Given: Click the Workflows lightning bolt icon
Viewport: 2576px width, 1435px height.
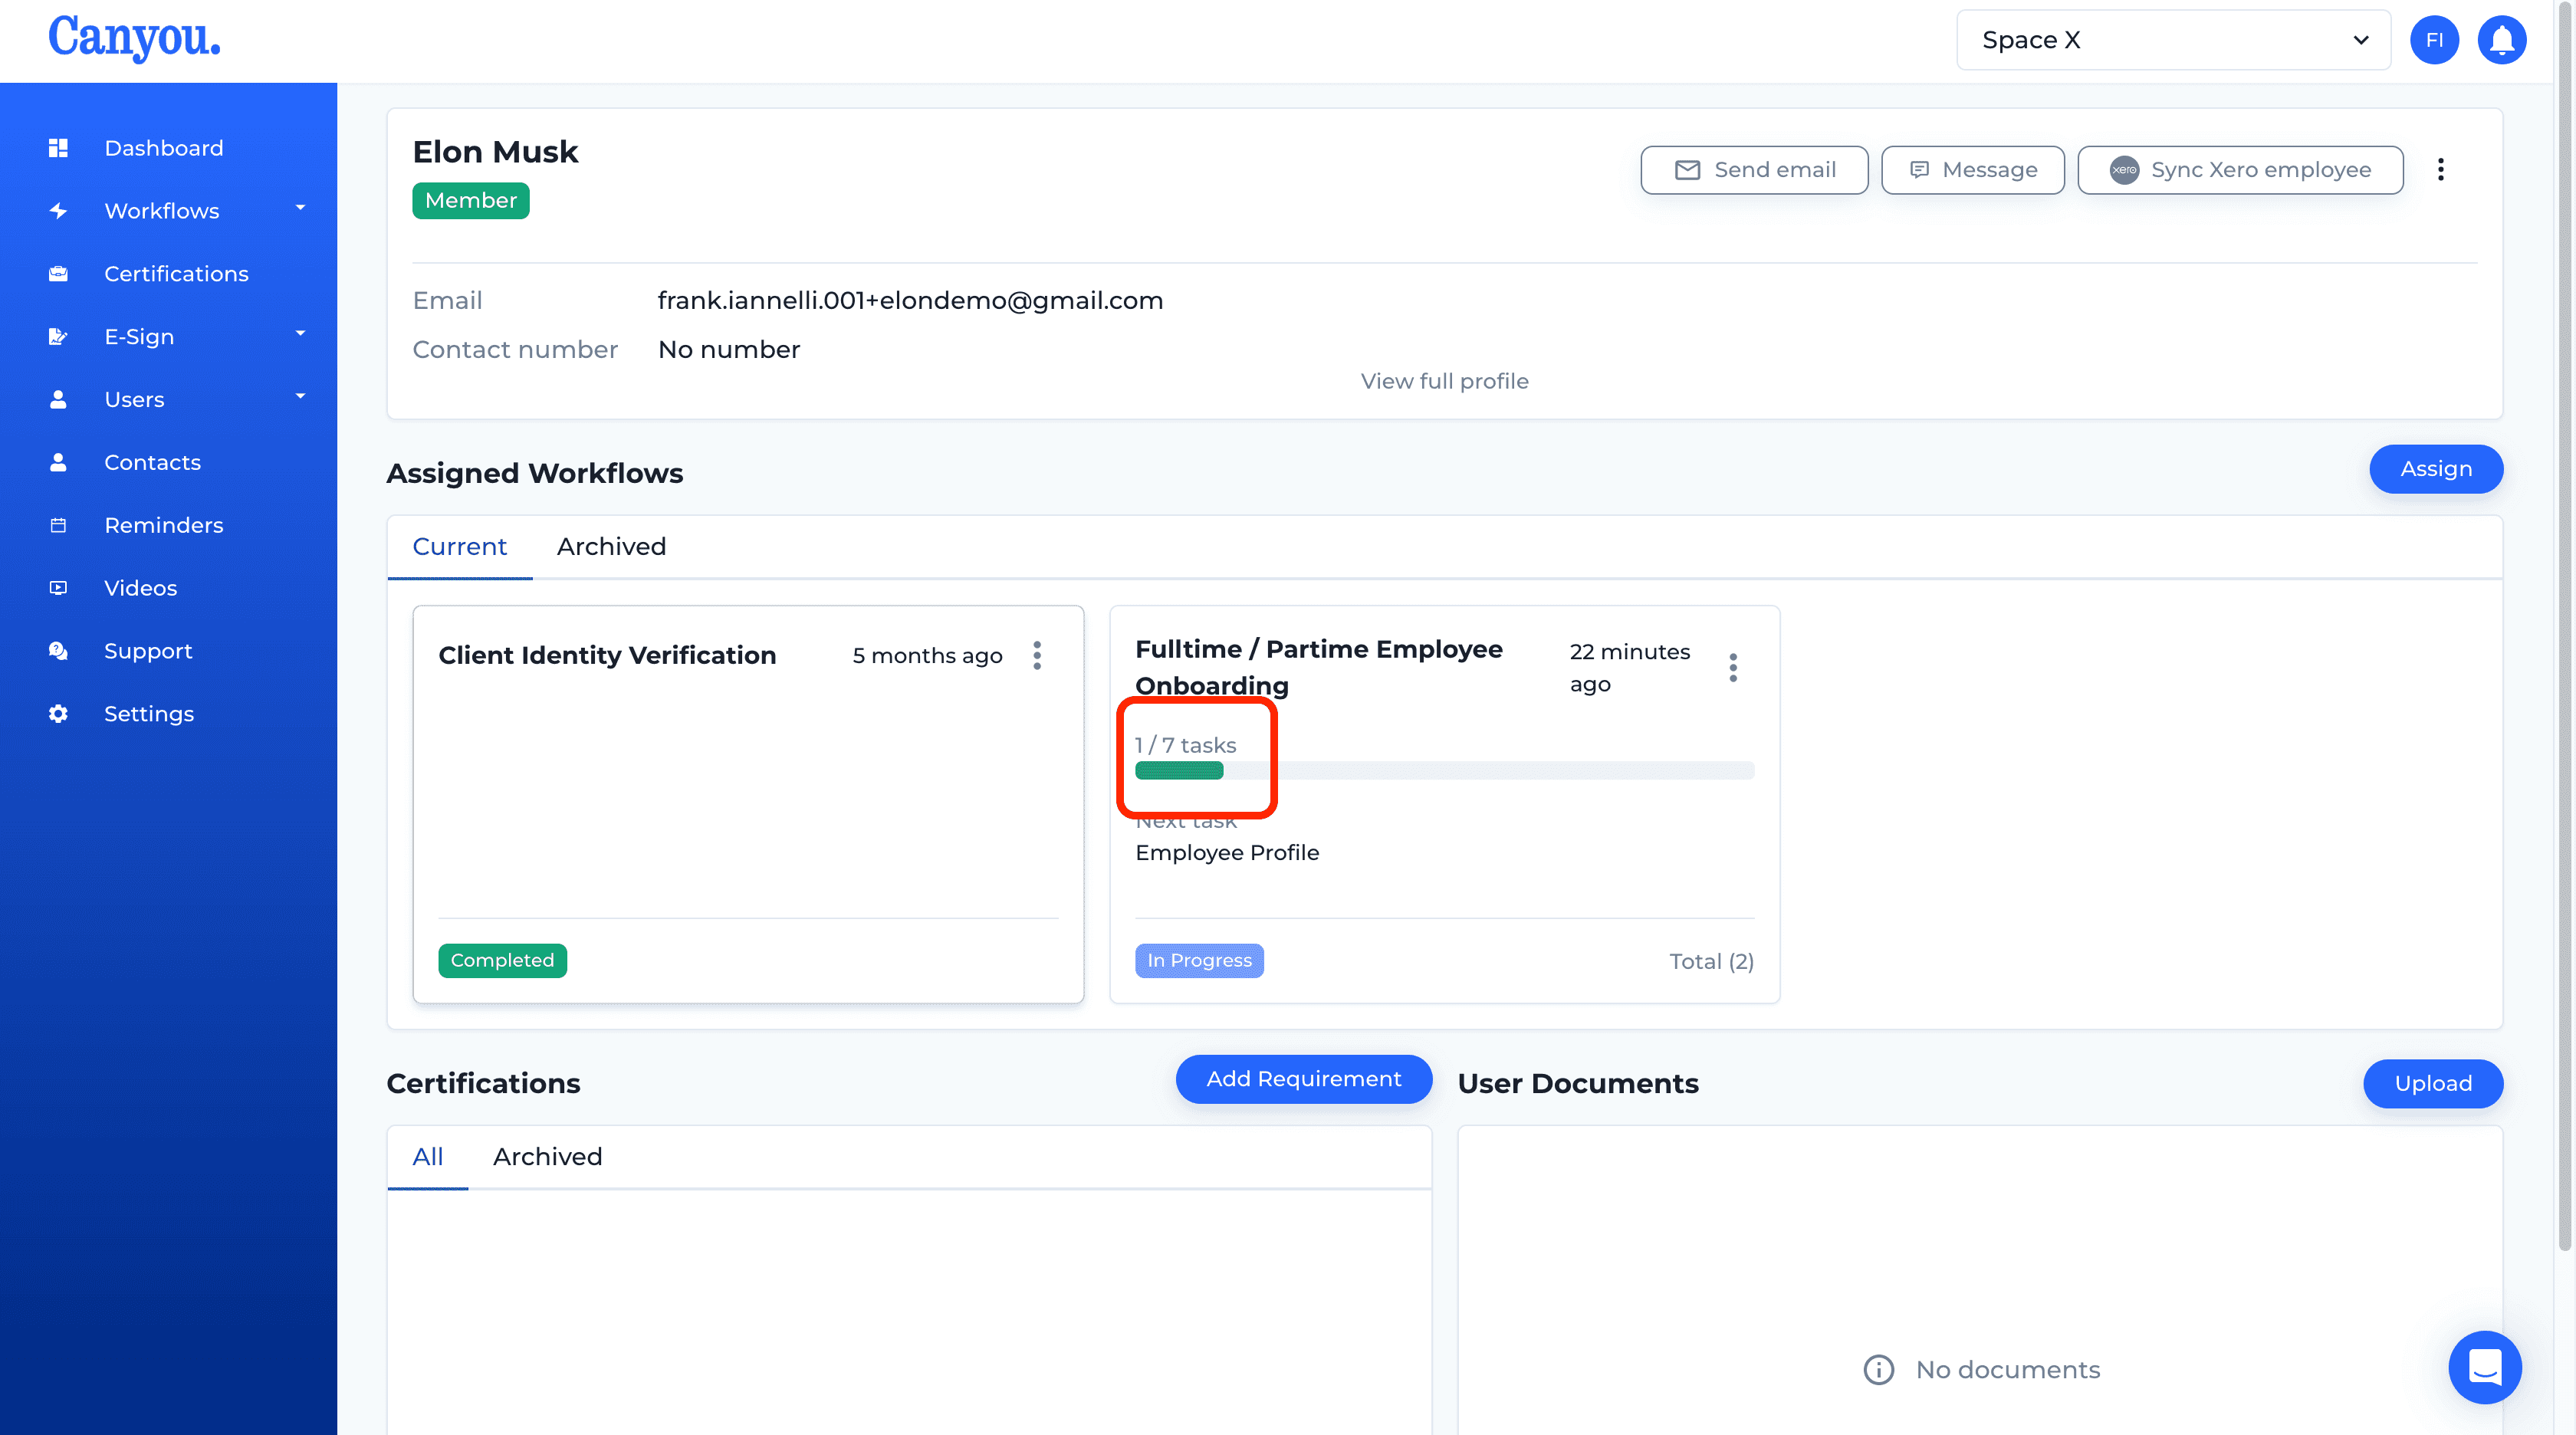Looking at the screenshot, I should click(58, 211).
